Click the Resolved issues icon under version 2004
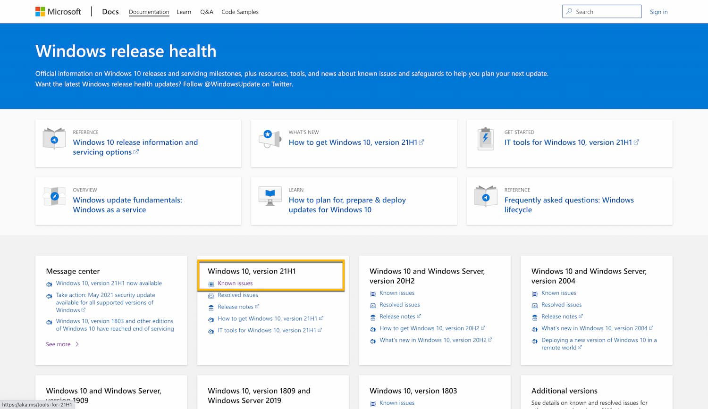708x409 pixels. (x=535, y=306)
